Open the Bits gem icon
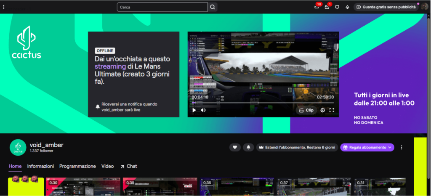This screenshot has width=431, height=196. (x=347, y=7)
